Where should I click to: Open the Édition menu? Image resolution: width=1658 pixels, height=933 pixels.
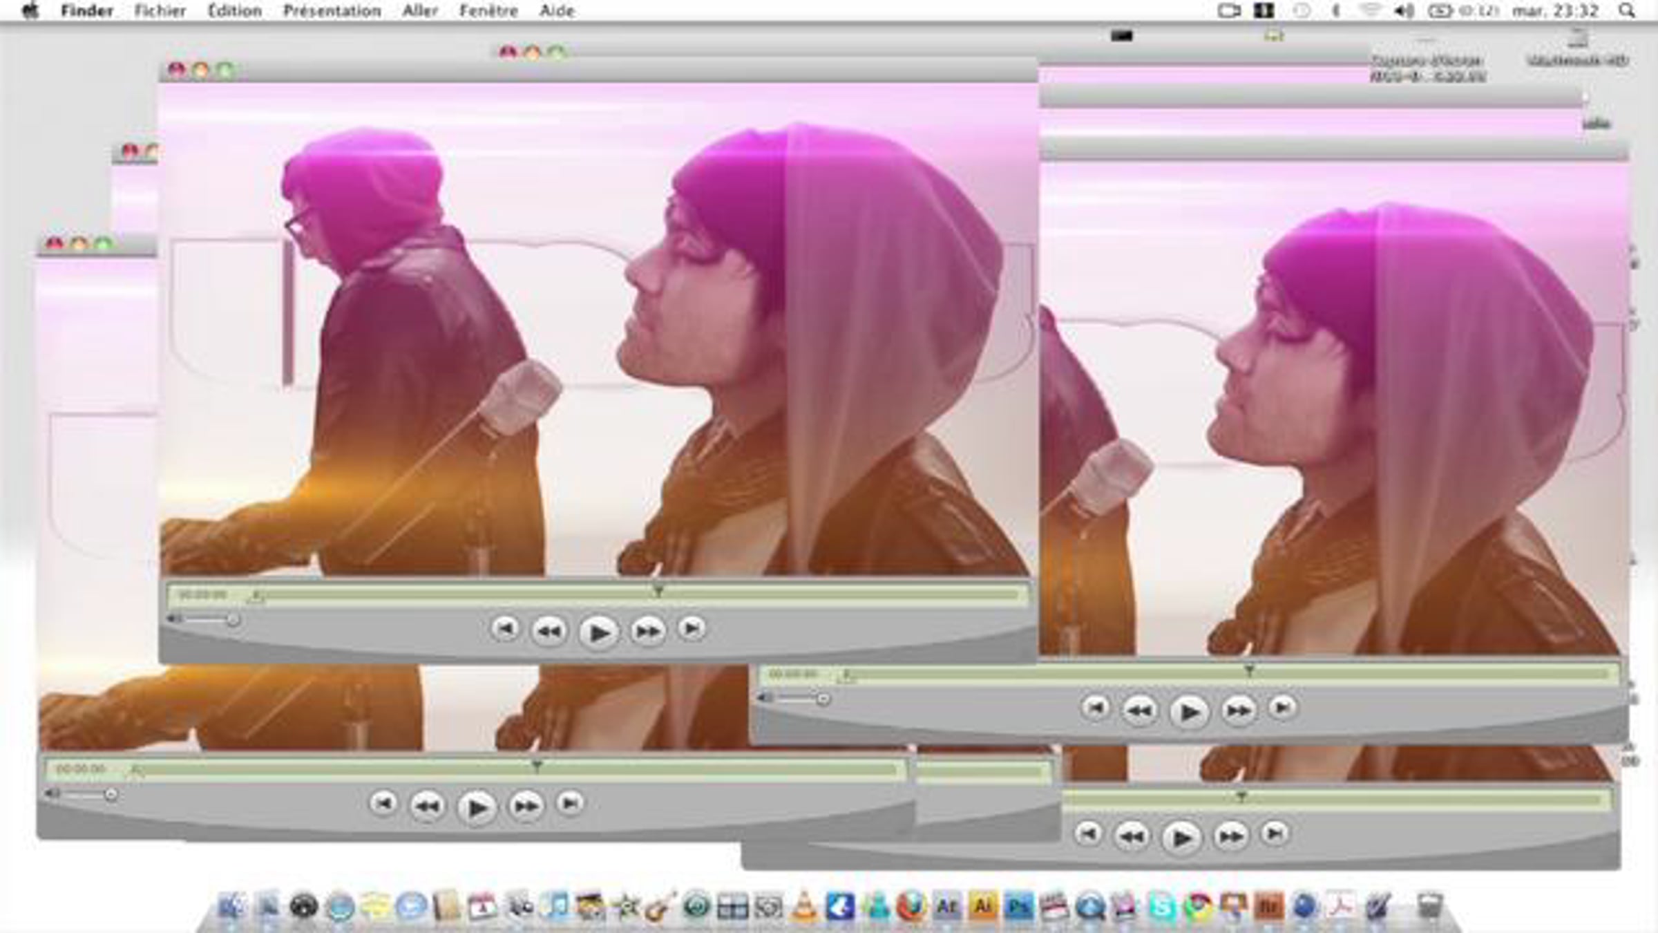point(235,11)
